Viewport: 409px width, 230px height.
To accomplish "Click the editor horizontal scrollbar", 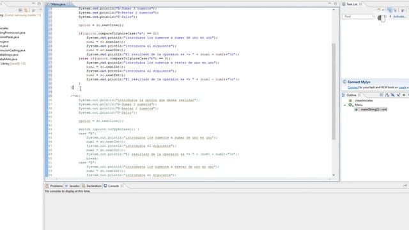I will point(193,179).
